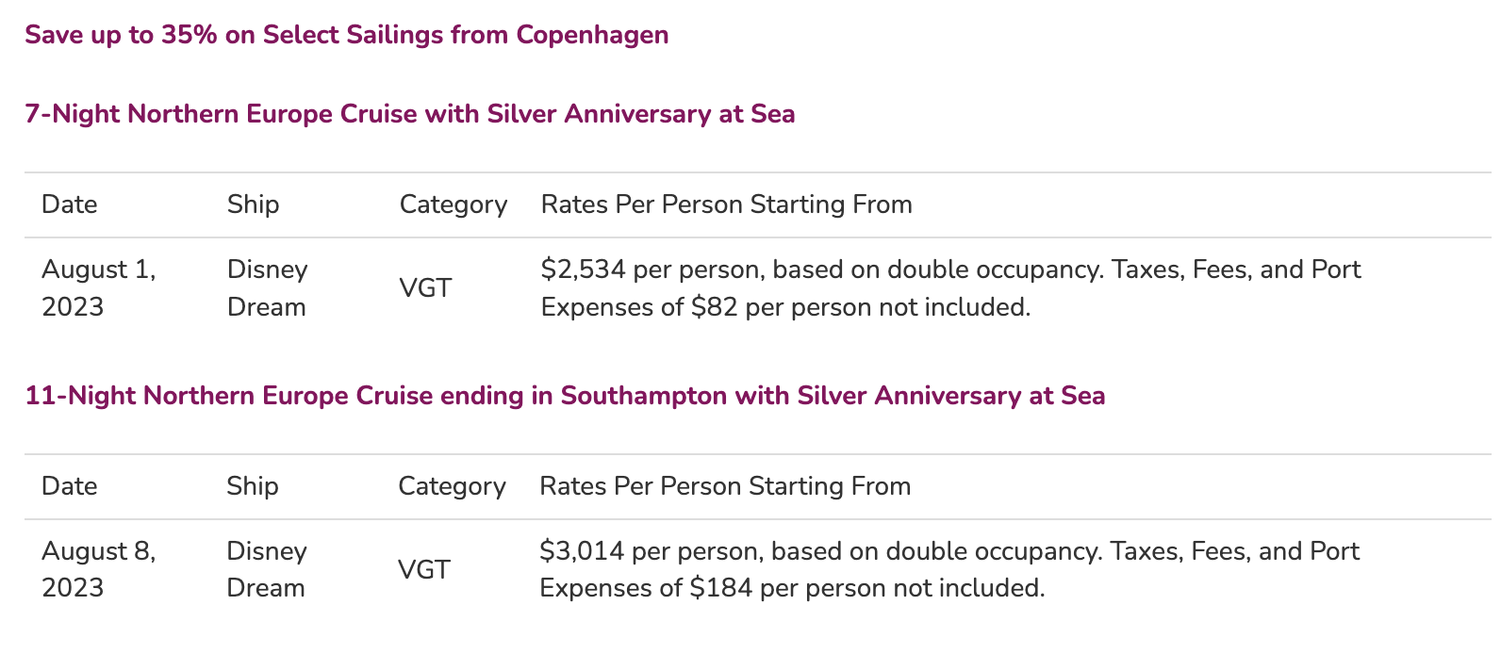Select the Ship header in the 11-Night table
1501x654 pixels.
tap(253, 486)
